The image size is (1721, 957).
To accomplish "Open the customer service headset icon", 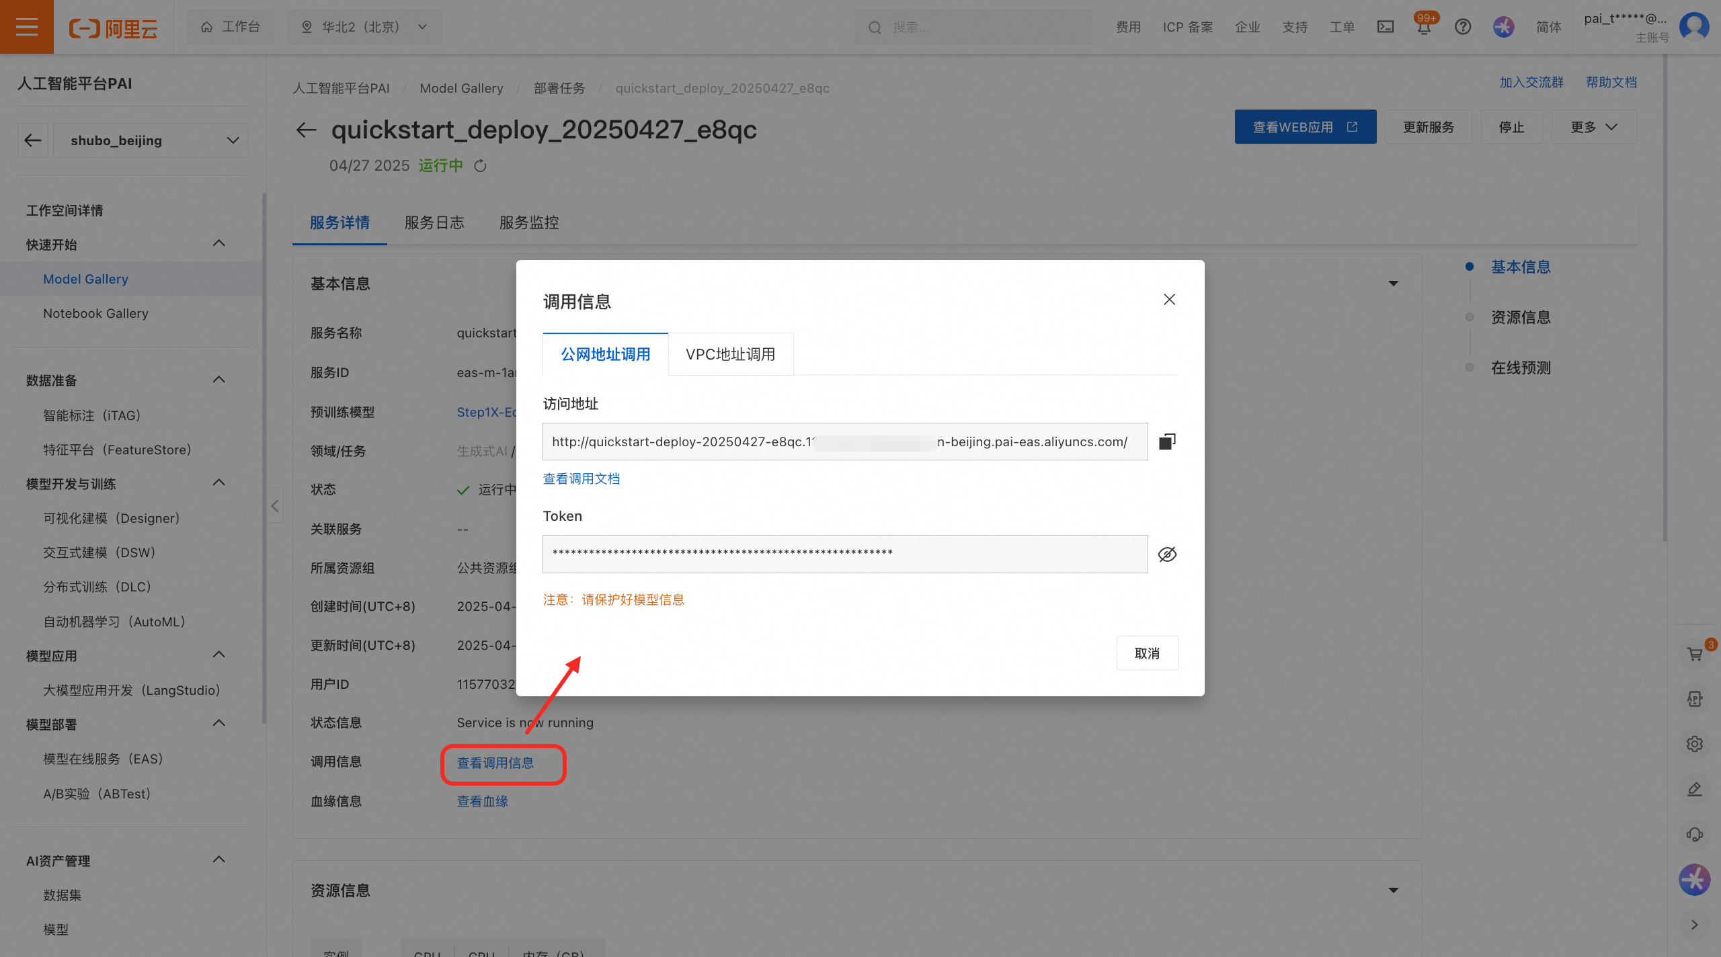I will [x=1695, y=835].
